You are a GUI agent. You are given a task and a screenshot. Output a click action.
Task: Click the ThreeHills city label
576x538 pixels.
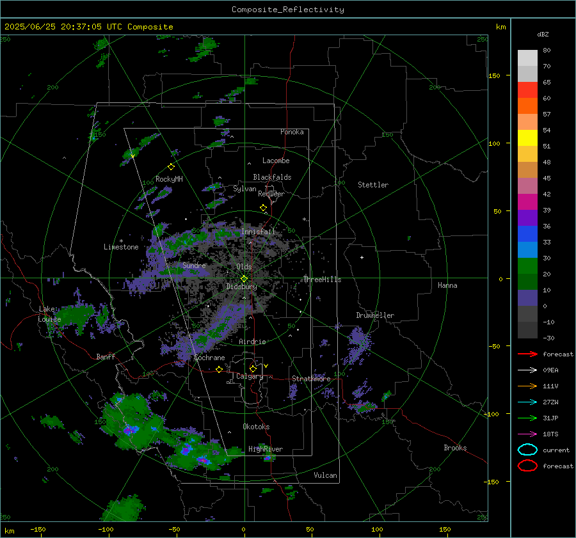[x=322, y=280]
